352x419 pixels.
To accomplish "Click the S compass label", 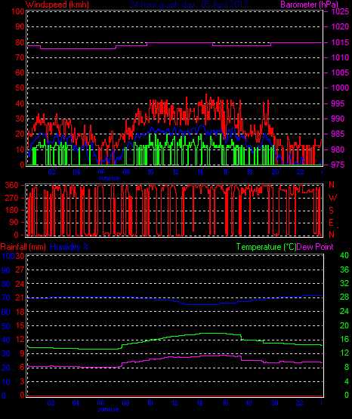I will [x=331, y=211].
